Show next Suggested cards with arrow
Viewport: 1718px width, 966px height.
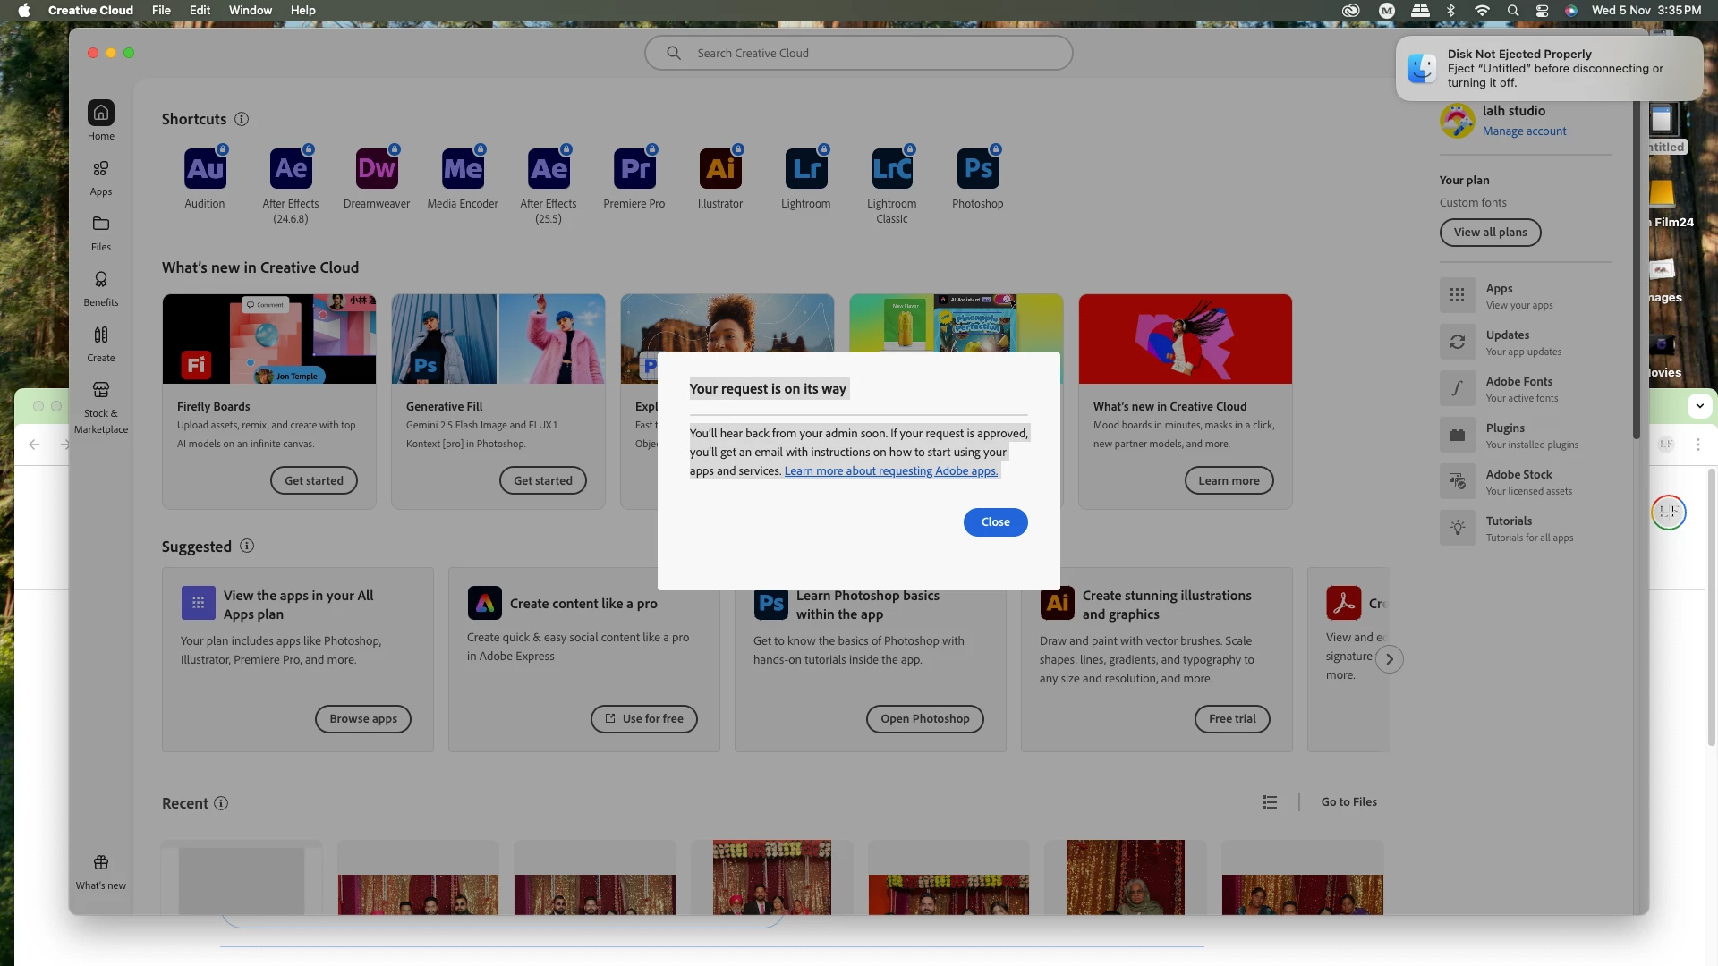1389,659
